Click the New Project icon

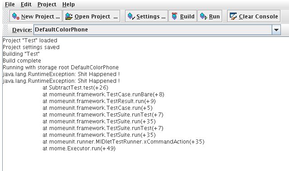(16, 16)
